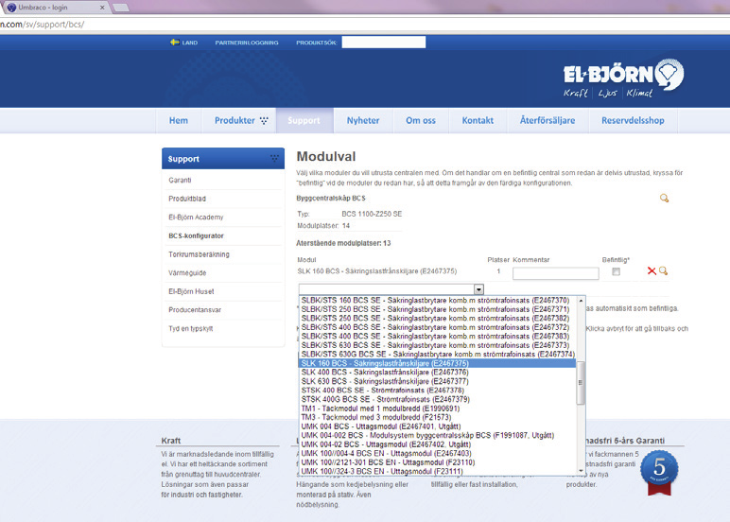This screenshot has height=522, width=730.
Task: Click the PARTNERINLOGGNING link
Action: tap(247, 43)
